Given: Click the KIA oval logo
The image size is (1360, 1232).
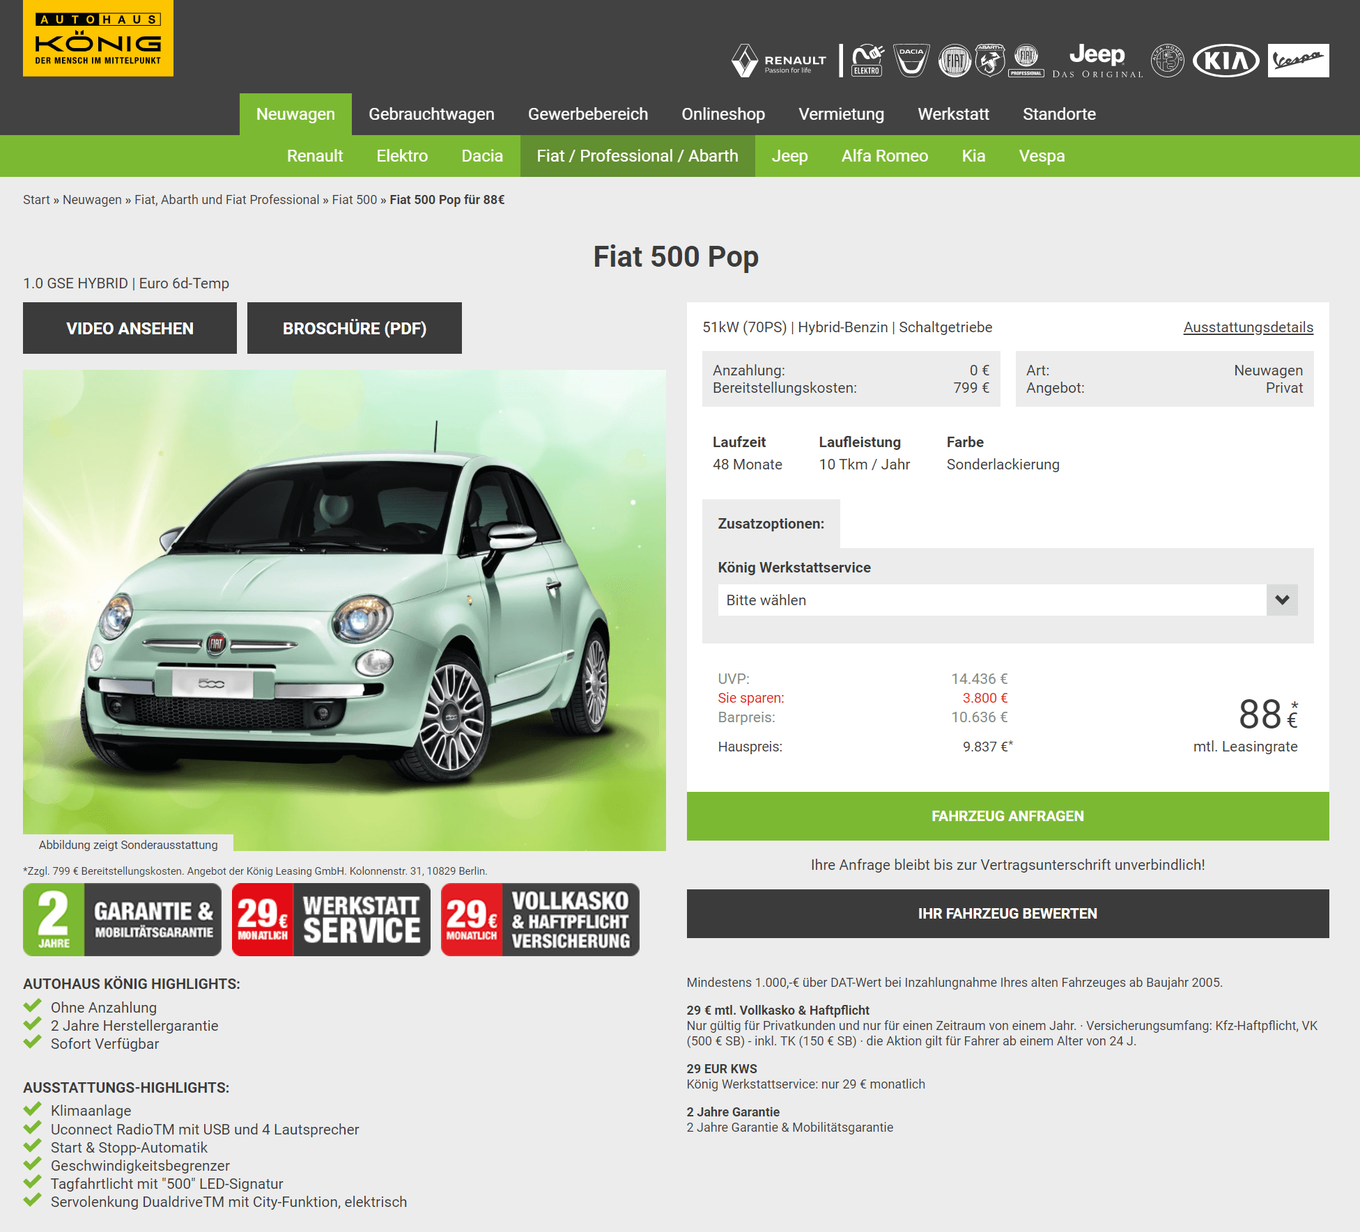Looking at the screenshot, I should [1226, 61].
